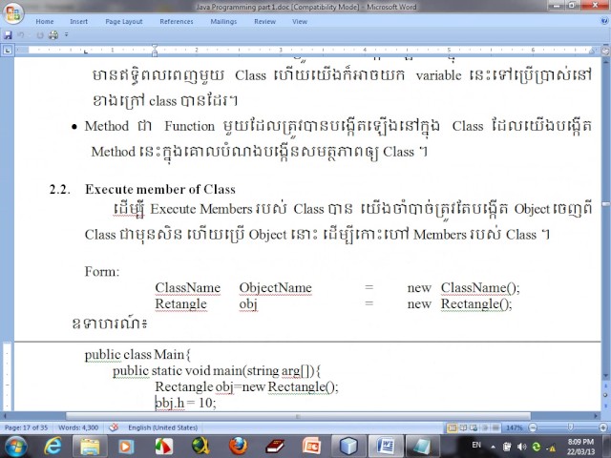Open the red book dictionary taskbar icon

275,447
